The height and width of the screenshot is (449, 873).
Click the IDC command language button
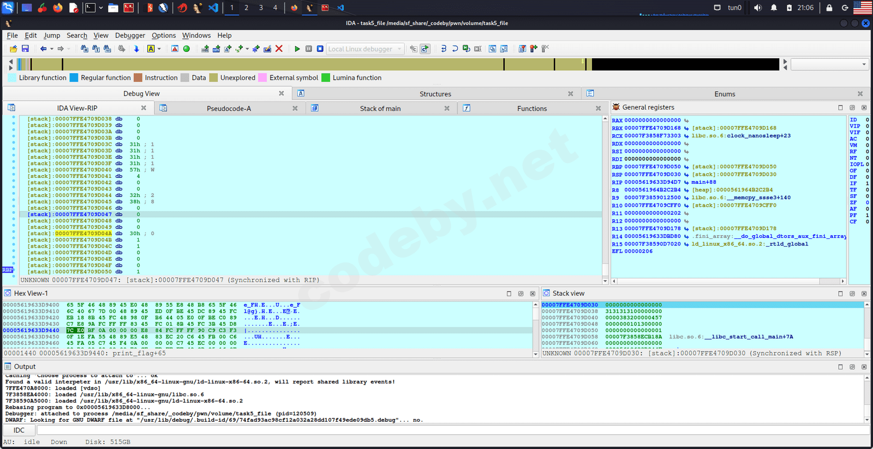pyautogui.click(x=19, y=430)
